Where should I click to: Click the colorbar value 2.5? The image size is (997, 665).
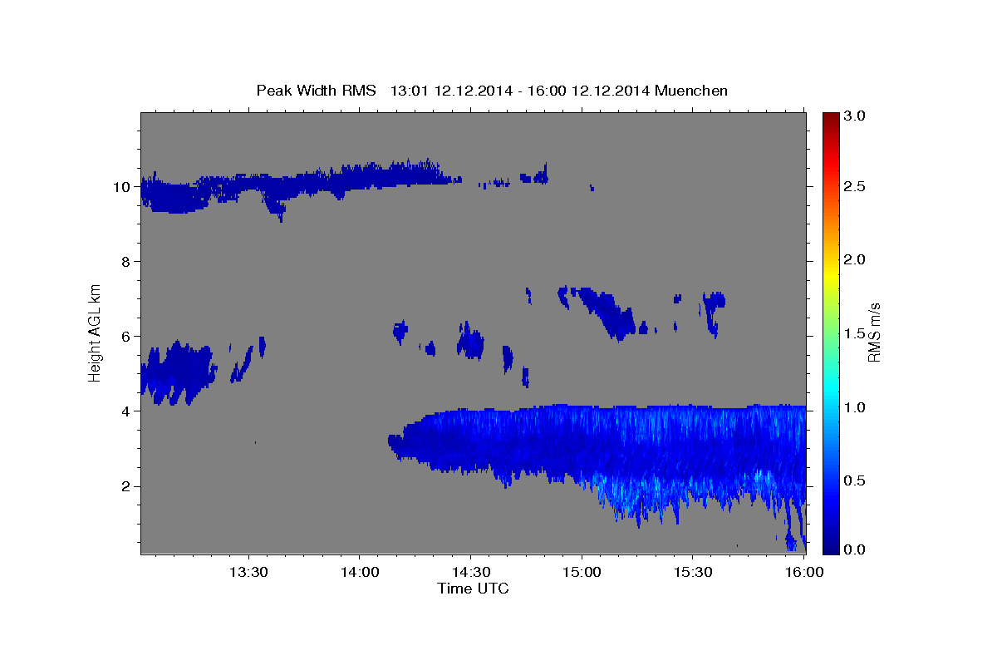855,186
